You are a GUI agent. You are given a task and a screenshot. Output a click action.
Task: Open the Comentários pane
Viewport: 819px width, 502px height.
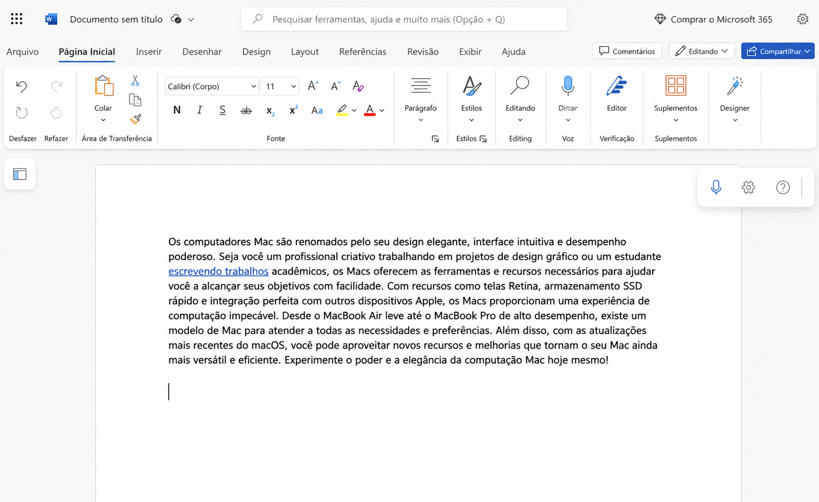pos(627,51)
